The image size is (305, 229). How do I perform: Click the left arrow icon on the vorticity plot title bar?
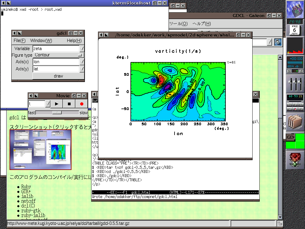pyautogui.click(x=101, y=35)
